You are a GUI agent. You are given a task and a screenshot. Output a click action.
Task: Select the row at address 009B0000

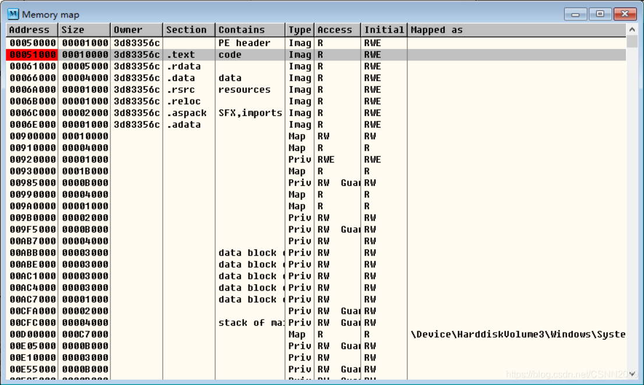(x=316, y=218)
